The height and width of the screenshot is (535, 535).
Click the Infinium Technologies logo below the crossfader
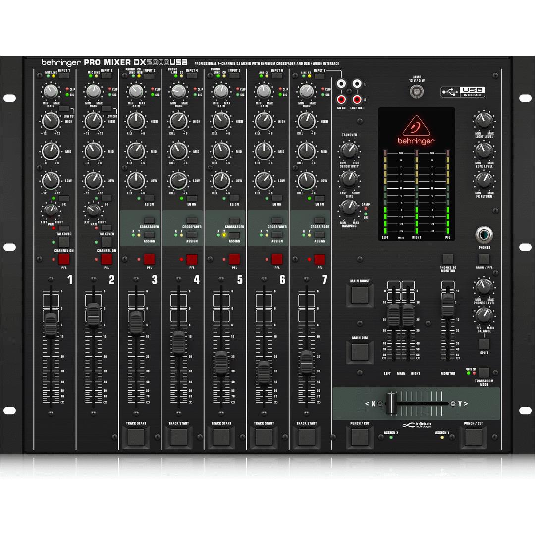point(416,424)
